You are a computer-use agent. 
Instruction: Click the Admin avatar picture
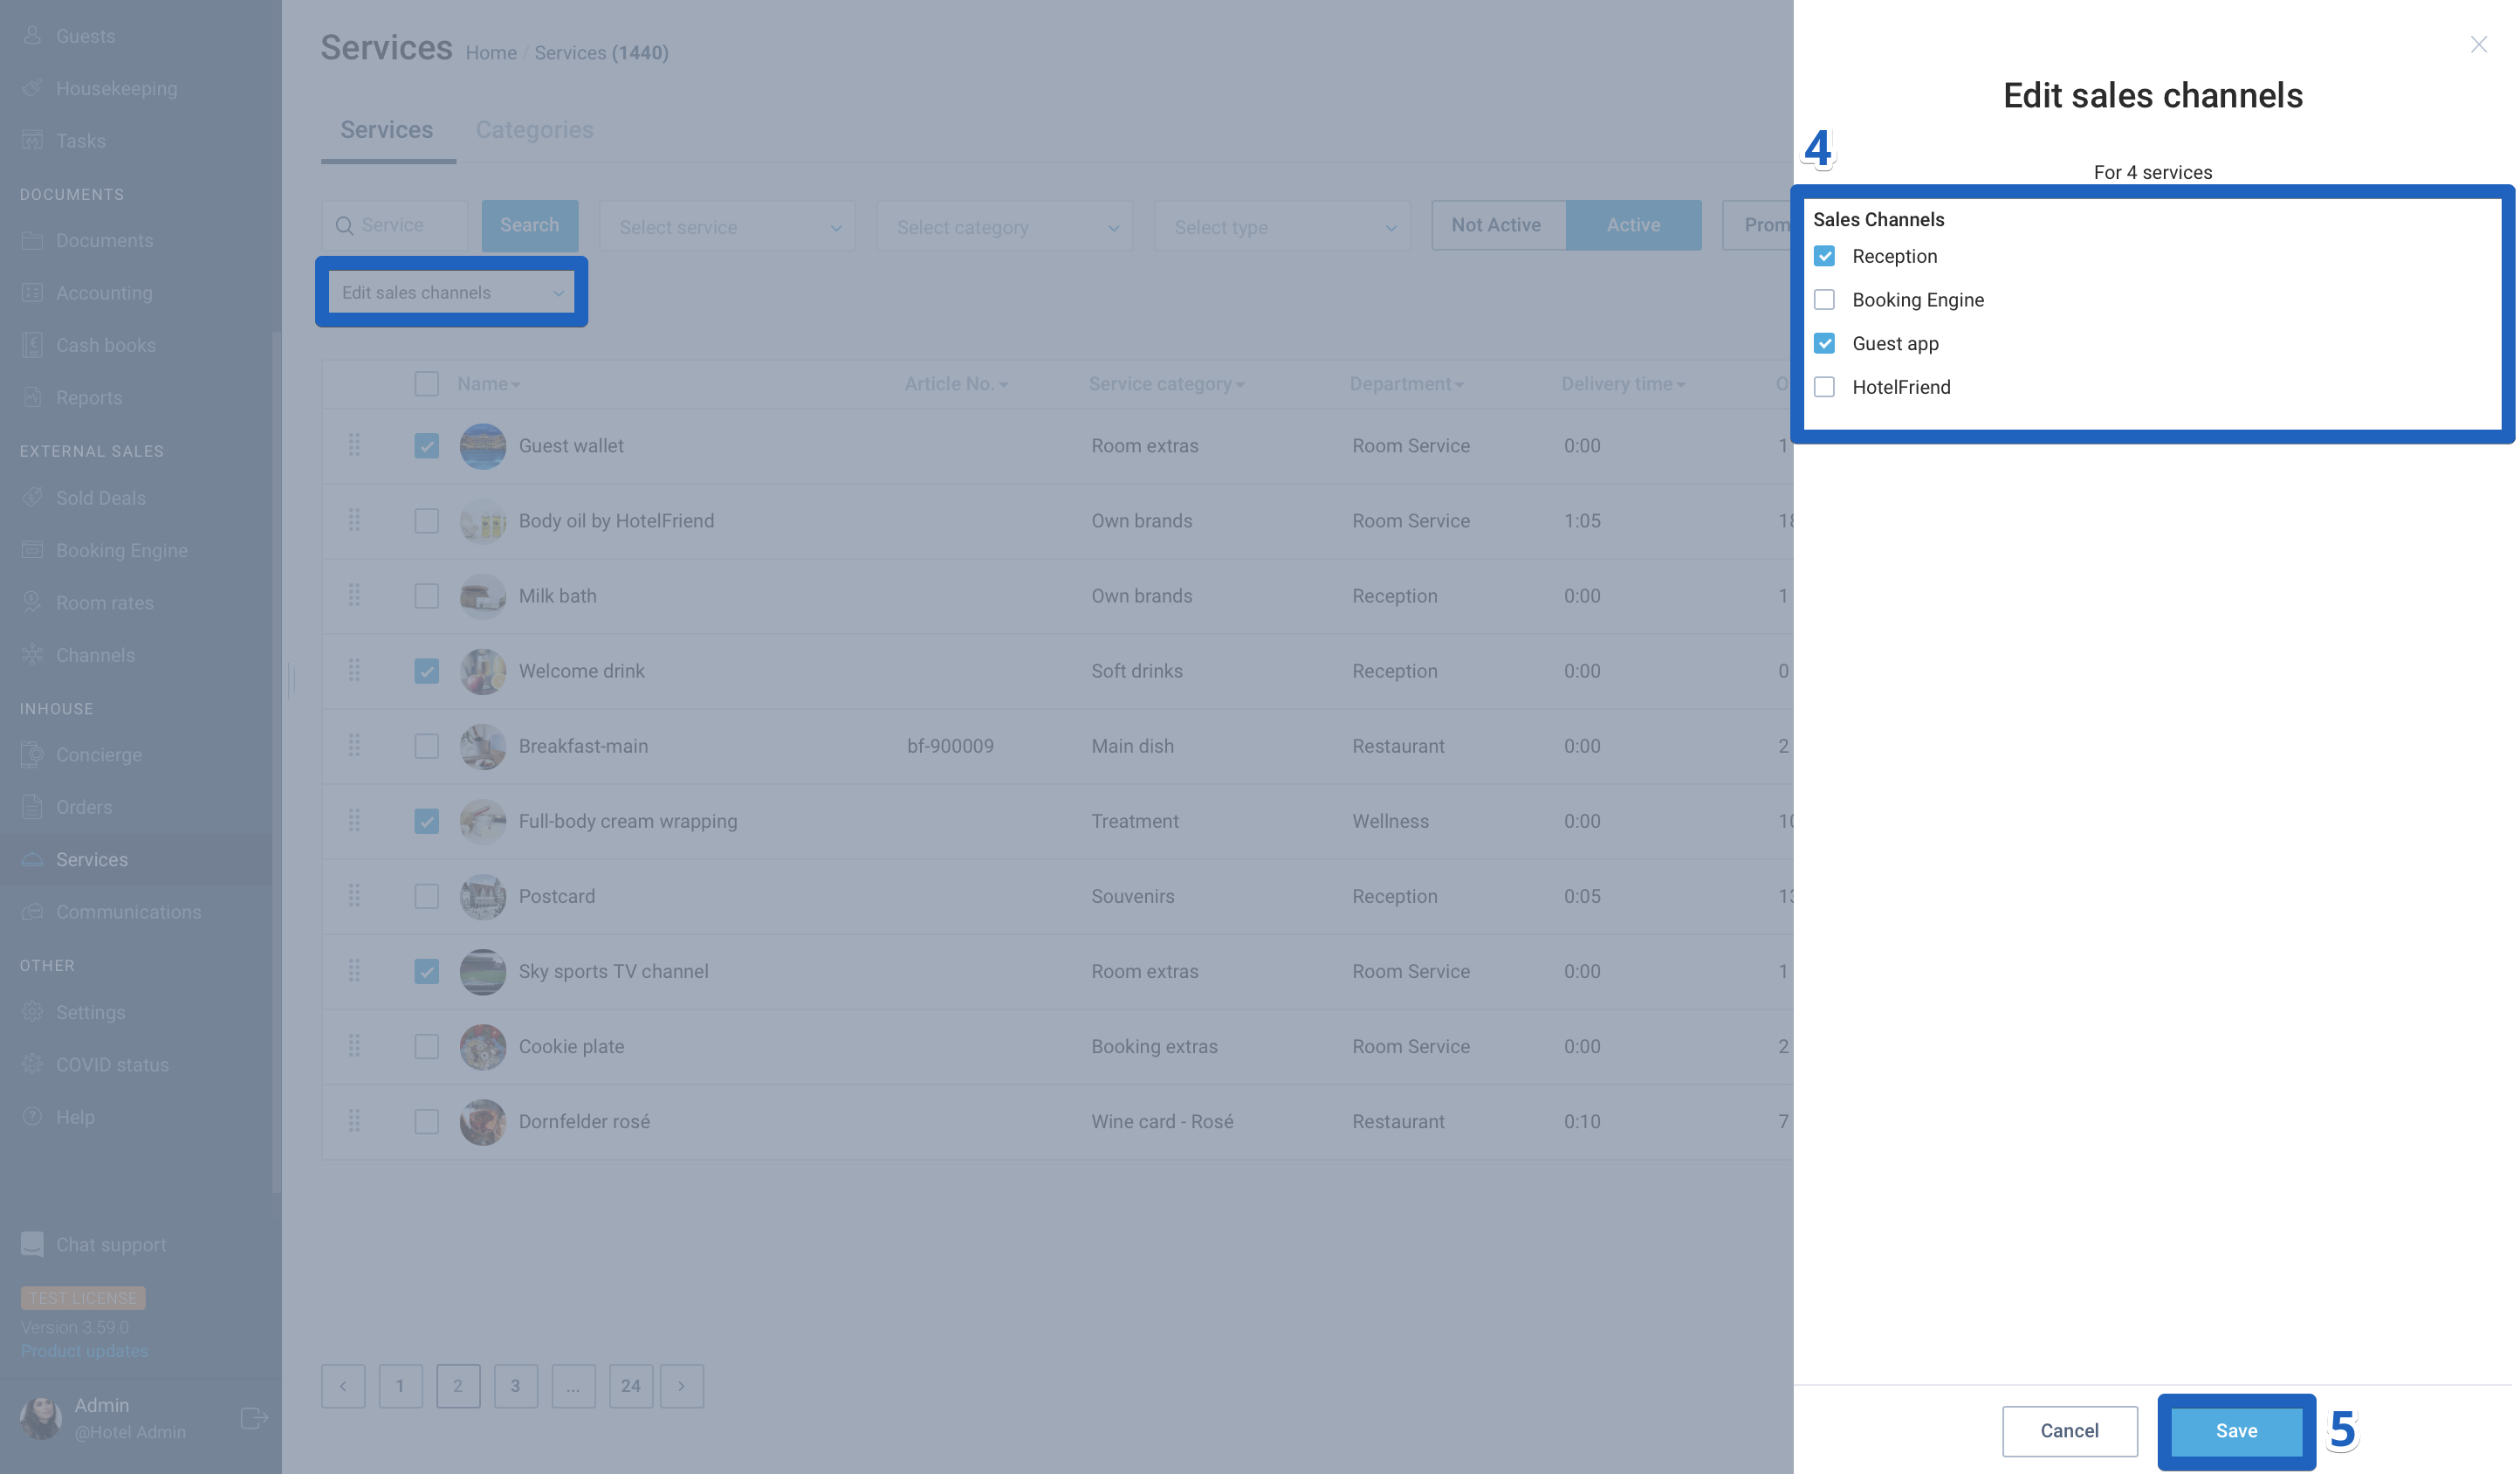(x=41, y=1418)
